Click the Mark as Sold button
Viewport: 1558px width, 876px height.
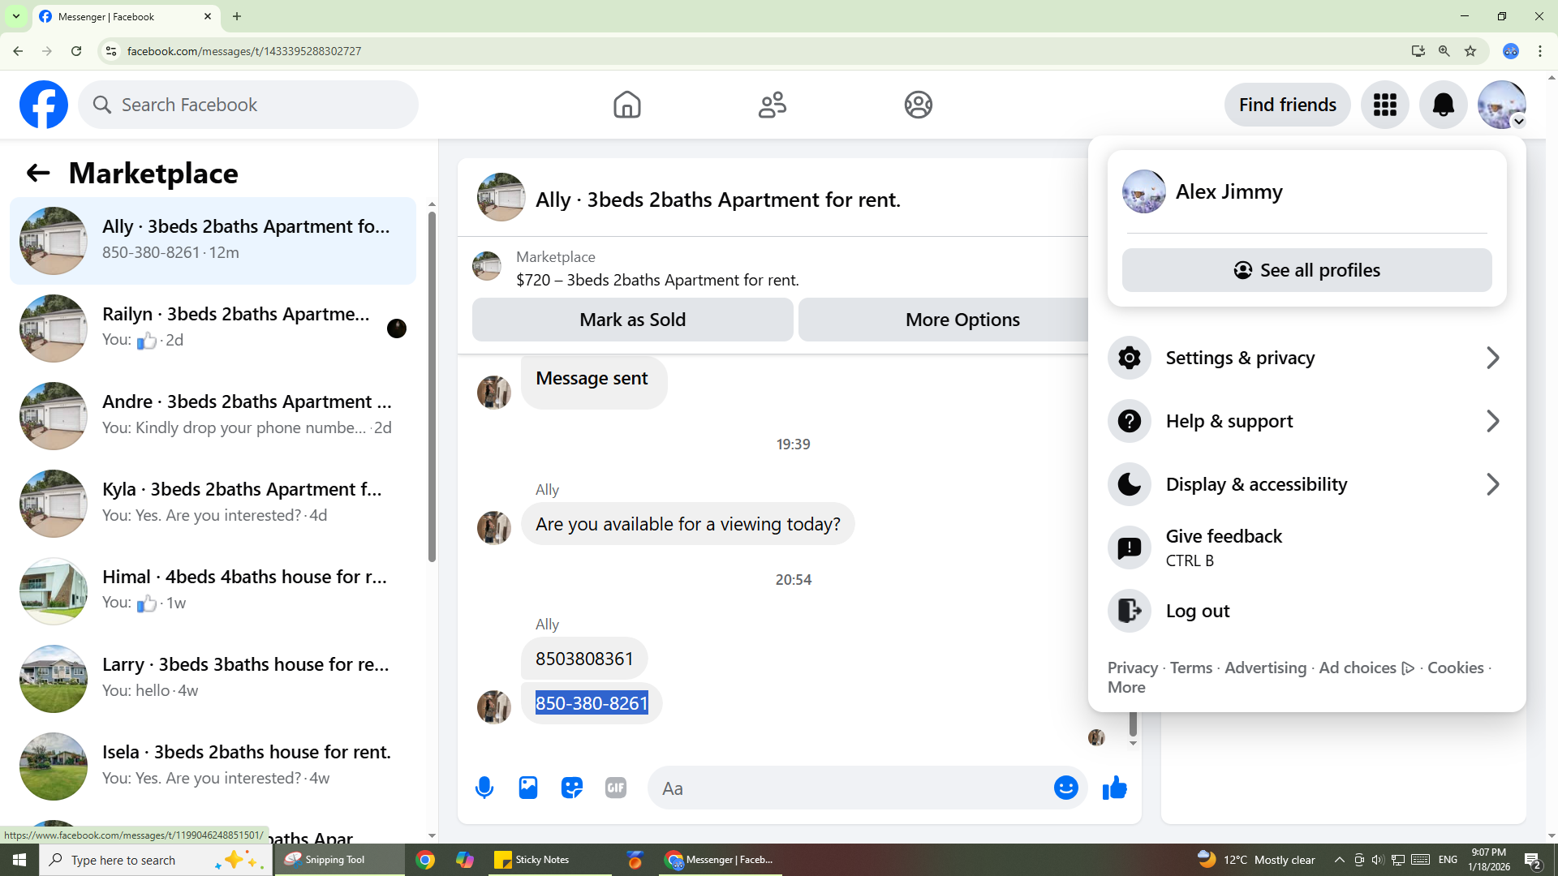click(x=632, y=320)
